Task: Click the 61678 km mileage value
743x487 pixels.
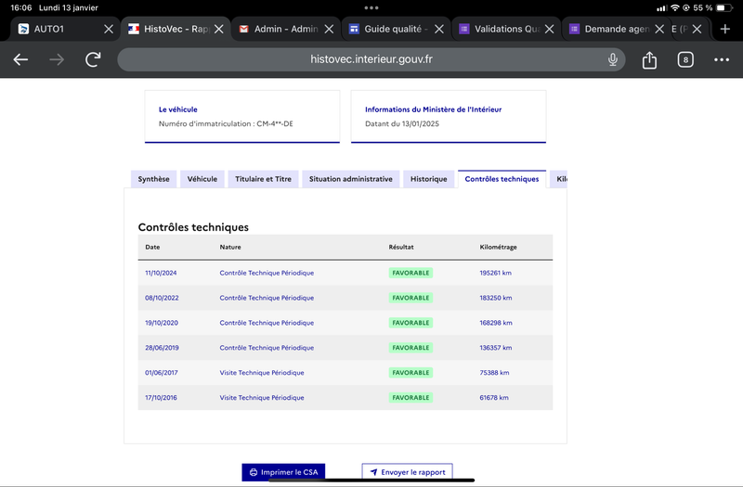Action: point(494,398)
